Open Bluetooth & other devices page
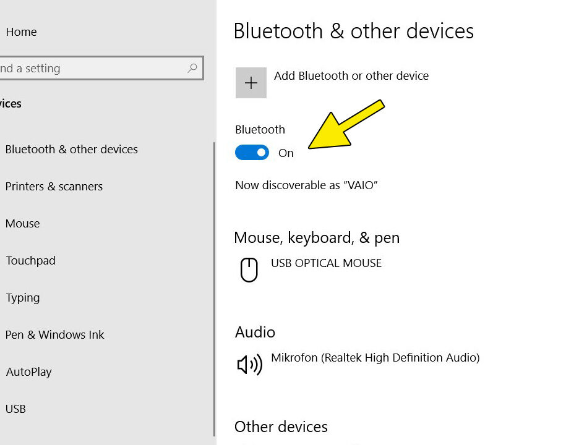This screenshot has height=445, width=566. coord(72,149)
